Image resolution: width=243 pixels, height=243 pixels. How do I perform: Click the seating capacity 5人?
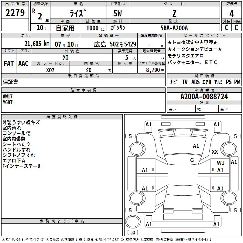click(130, 58)
